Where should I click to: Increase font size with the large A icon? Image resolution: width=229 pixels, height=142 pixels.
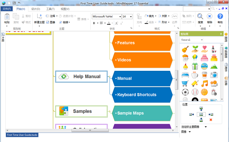click(x=116, y=23)
